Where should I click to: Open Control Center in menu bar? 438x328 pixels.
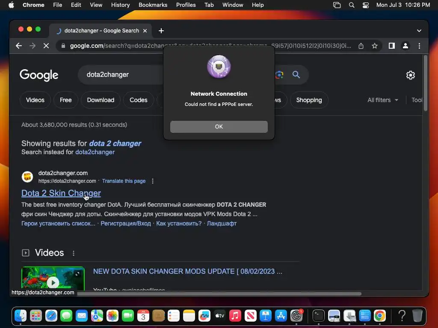point(365,5)
